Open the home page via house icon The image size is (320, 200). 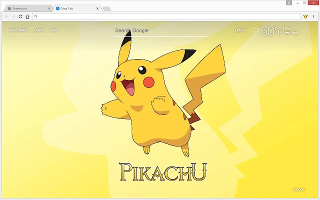click(x=27, y=16)
